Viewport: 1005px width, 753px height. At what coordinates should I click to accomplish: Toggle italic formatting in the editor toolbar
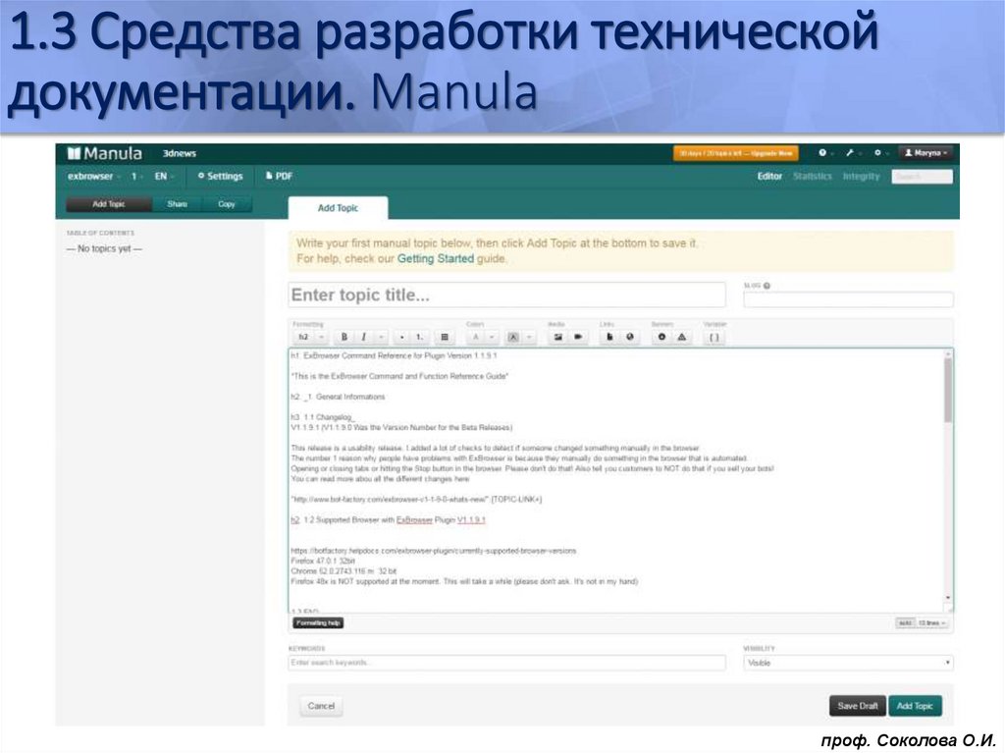pos(364,336)
